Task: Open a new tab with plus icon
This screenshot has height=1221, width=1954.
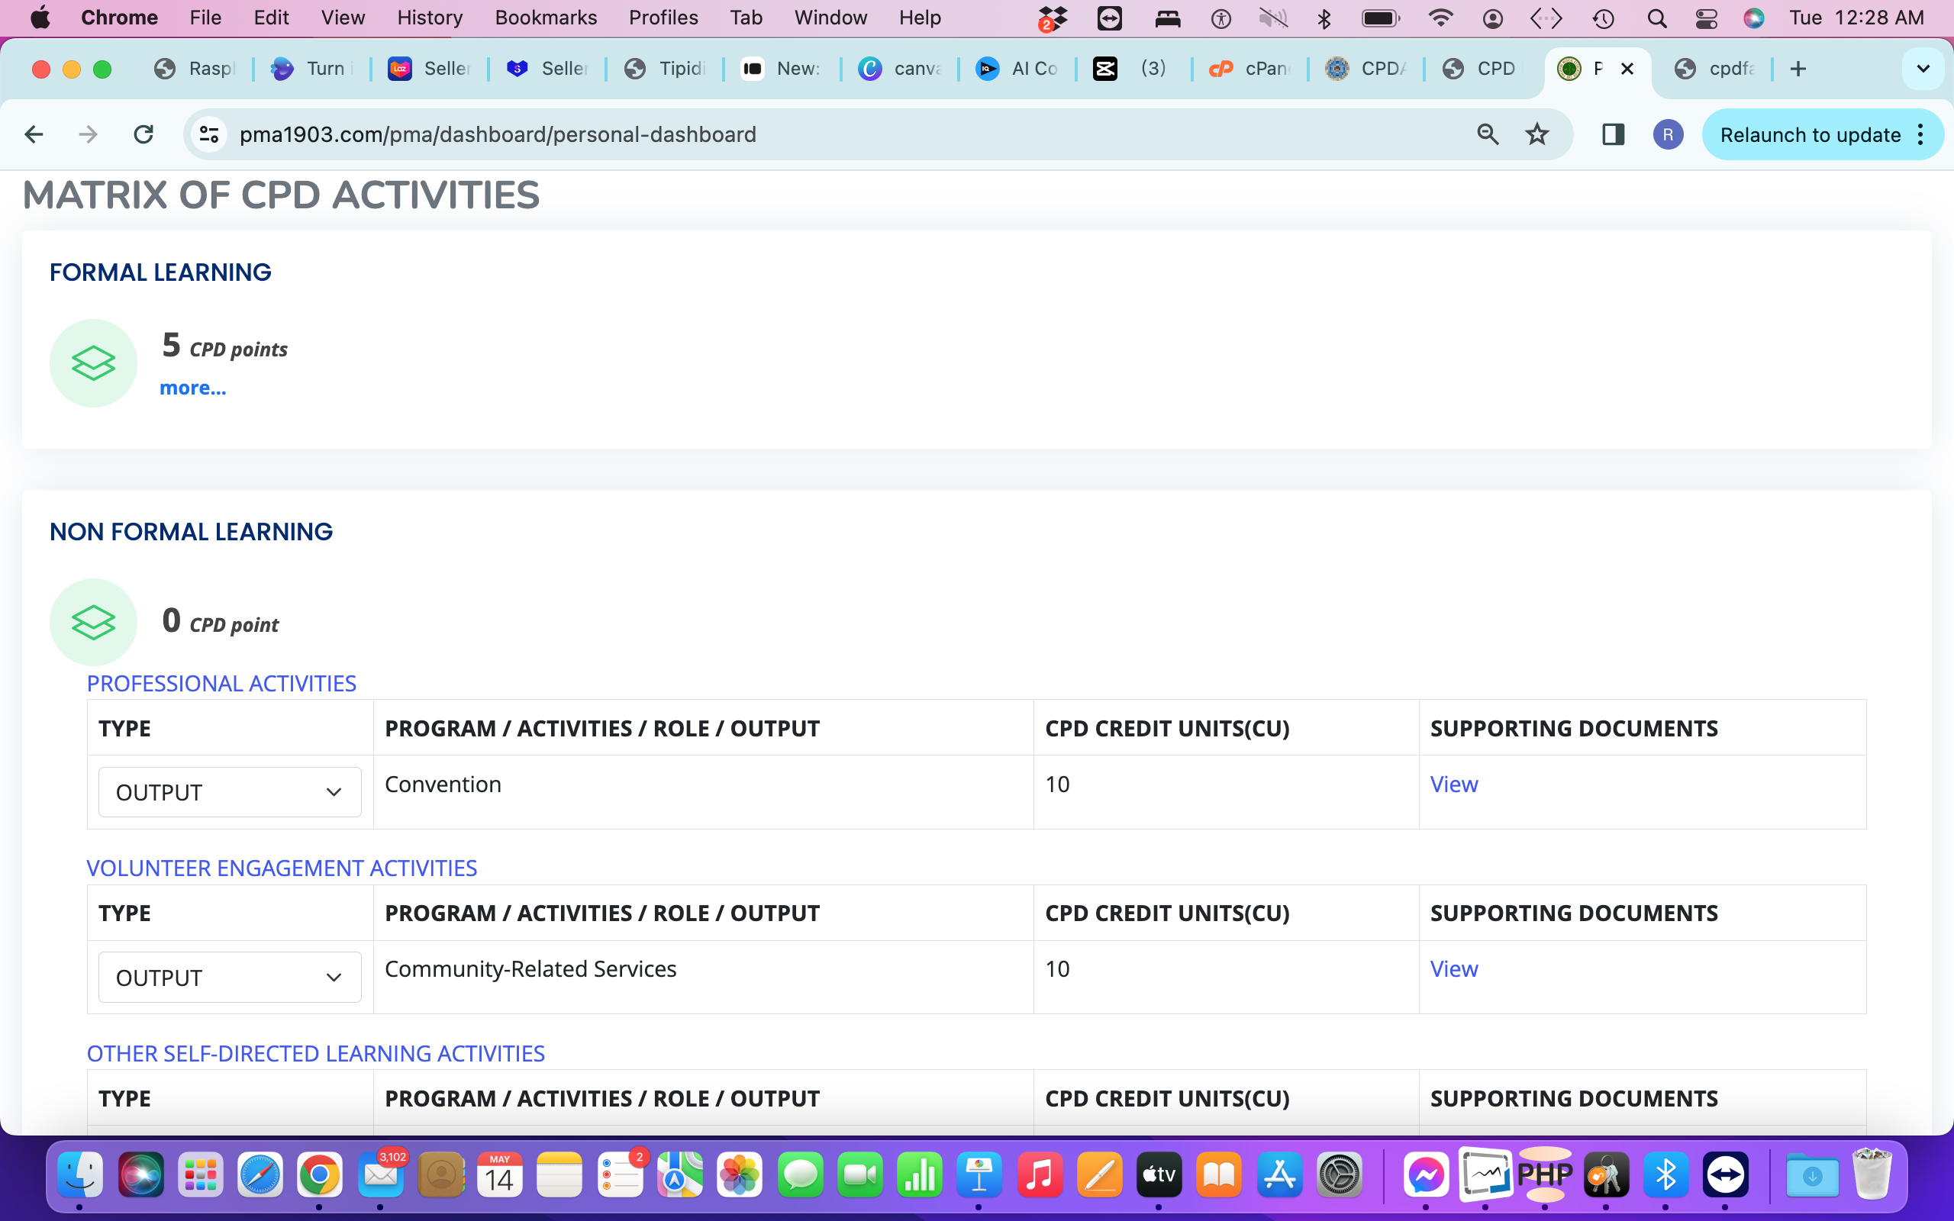Action: click(x=1798, y=69)
